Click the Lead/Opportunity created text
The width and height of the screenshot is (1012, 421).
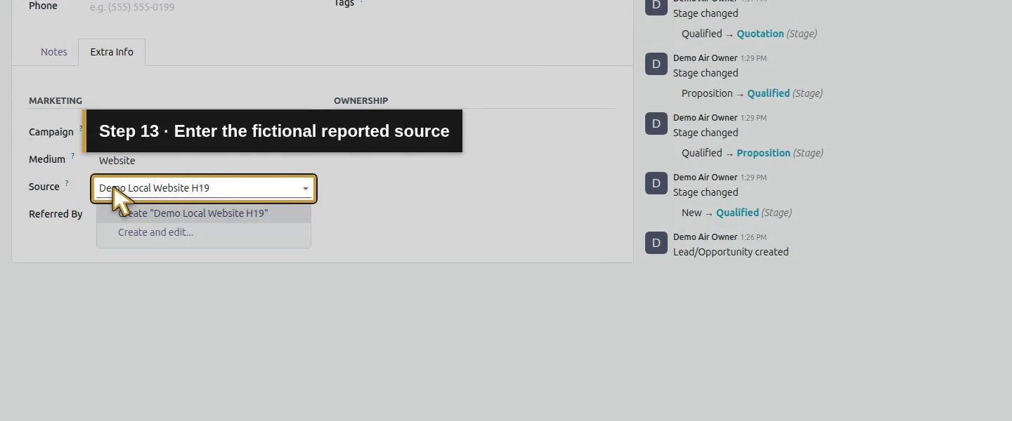731,252
